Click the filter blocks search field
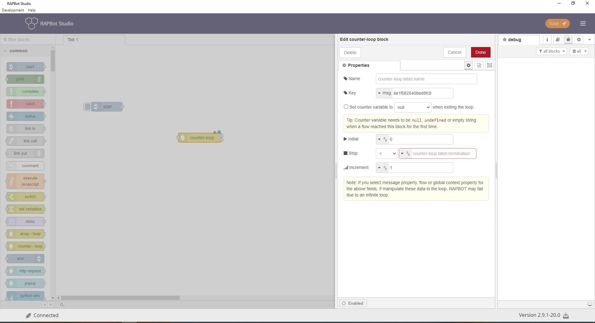 click(x=28, y=40)
